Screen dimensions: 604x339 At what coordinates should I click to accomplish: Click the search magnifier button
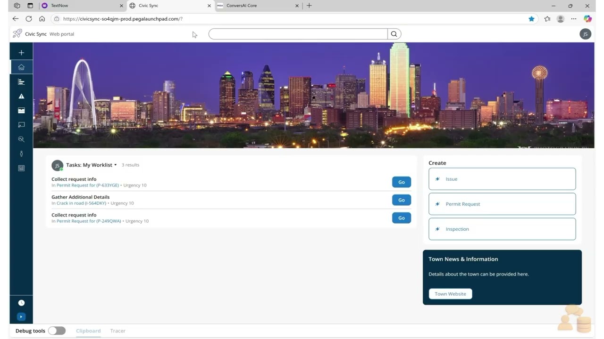[394, 34]
